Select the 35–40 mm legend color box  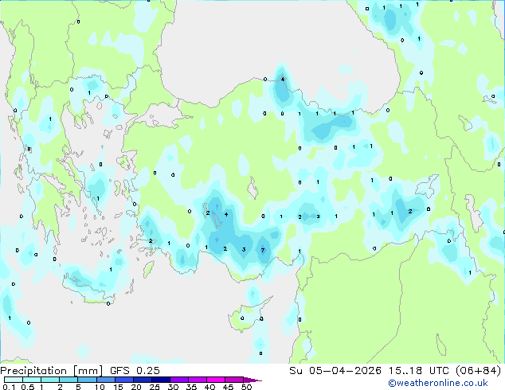[197, 380]
